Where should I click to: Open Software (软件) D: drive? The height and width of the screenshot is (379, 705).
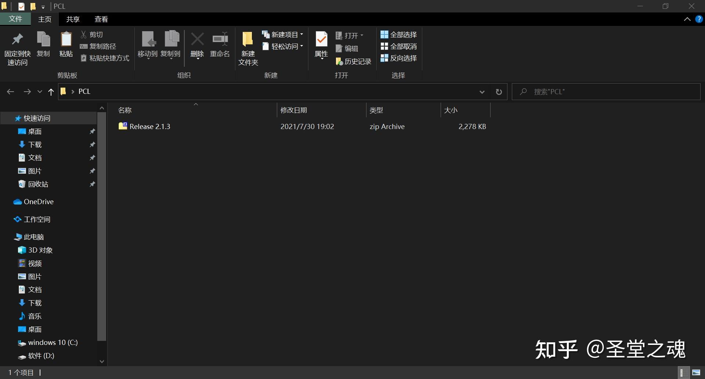tap(48, 356)
